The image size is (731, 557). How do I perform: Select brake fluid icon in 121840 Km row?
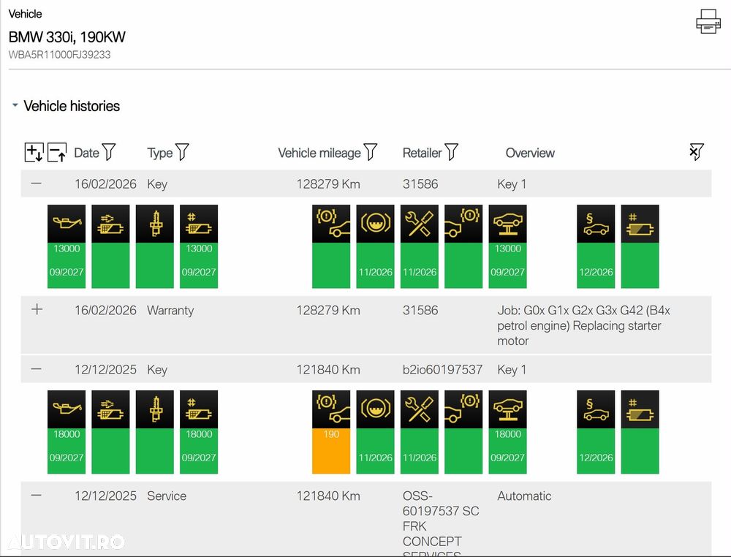(375, 409)
